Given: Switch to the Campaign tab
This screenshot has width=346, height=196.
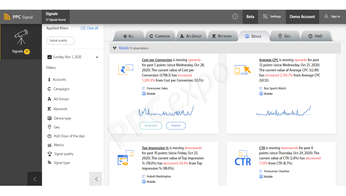Looking at the screenshot, I should point(160,36).
